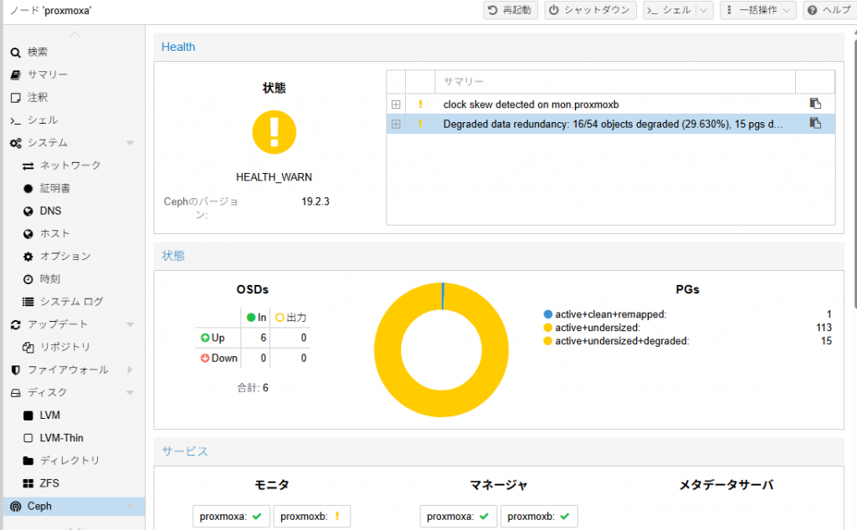Open the 一括操作 dropdown menu

757,10
